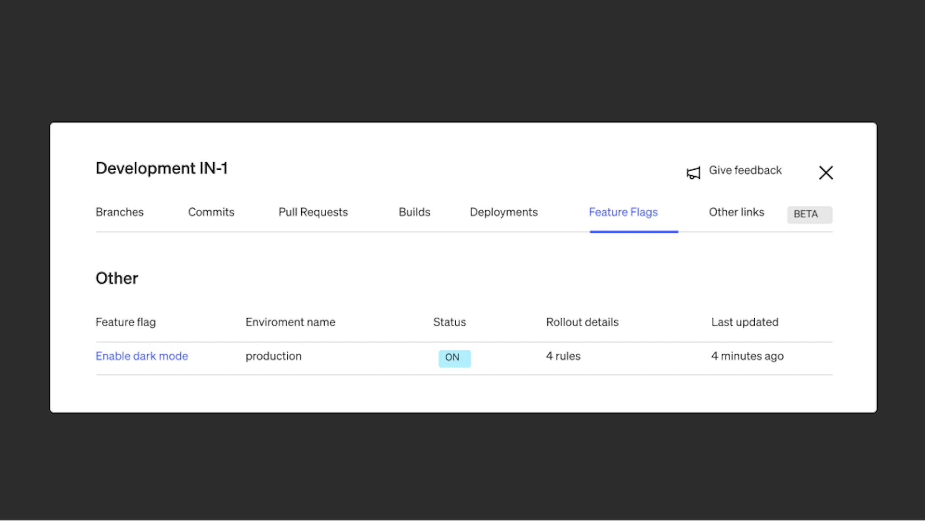Open Enable dark mode flag link
Image resolution: width=925 pixels, height=521 pixels.
coord(142,356)
